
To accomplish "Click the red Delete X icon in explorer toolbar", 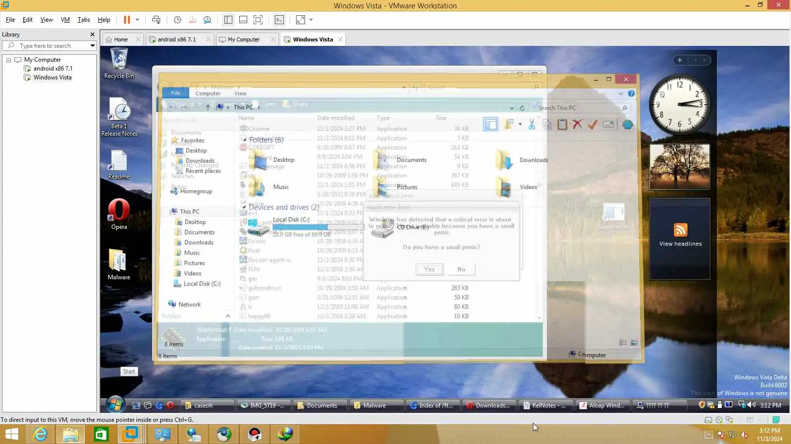I will pyautogui.click(x=577, y=124).
